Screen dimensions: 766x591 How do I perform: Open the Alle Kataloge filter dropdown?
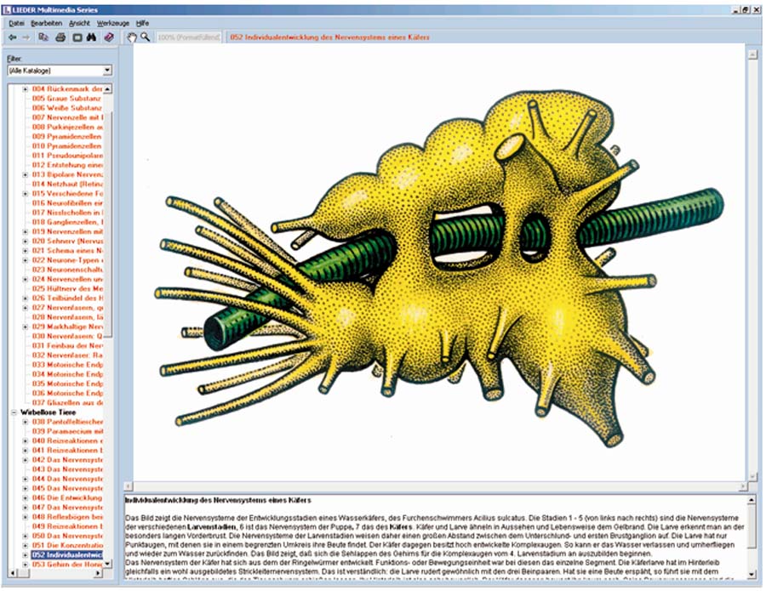[x=107, y=71]
